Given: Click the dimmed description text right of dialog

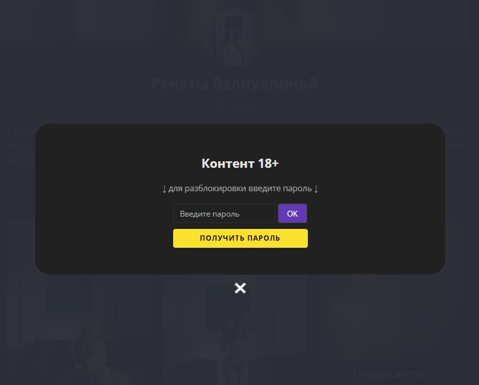Looking at the screenshot, I should [454, 138].
